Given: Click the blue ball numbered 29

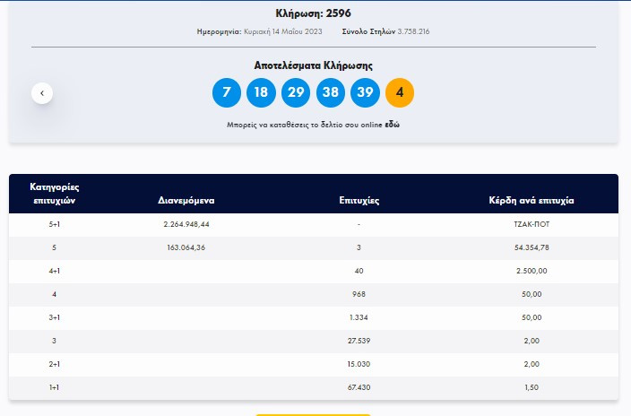Looking at the screenshot, I should pyautogui.click(x=296, y=93).
